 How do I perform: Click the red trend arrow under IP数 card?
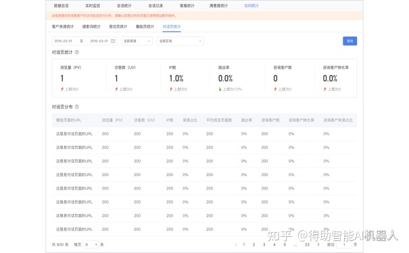[x=171, y=89]
